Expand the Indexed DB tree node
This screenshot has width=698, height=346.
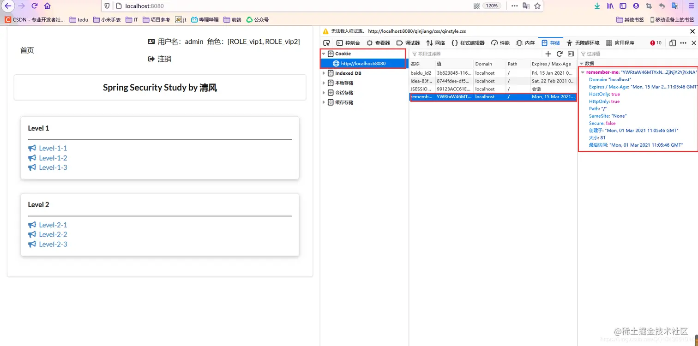pyautogui.click(x=324, y=73)
